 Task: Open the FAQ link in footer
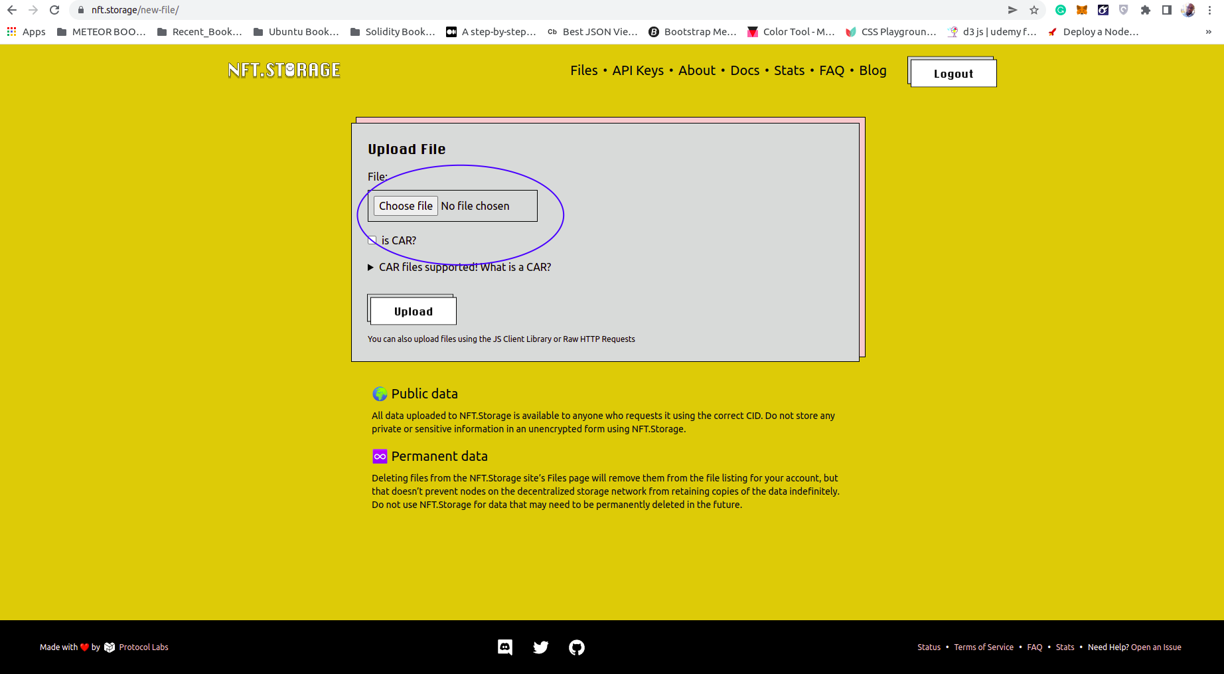pos(1035,647)
